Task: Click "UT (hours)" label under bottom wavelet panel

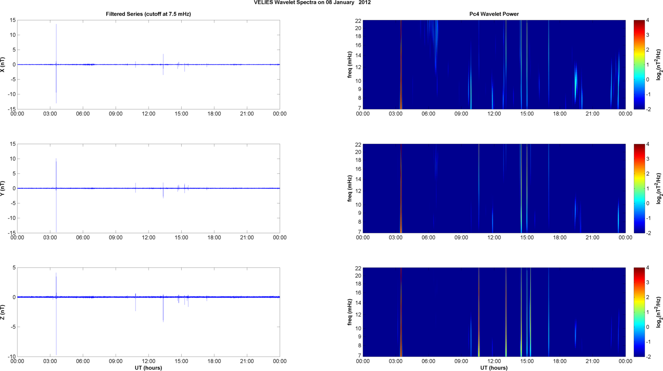Action: point(494,368)
